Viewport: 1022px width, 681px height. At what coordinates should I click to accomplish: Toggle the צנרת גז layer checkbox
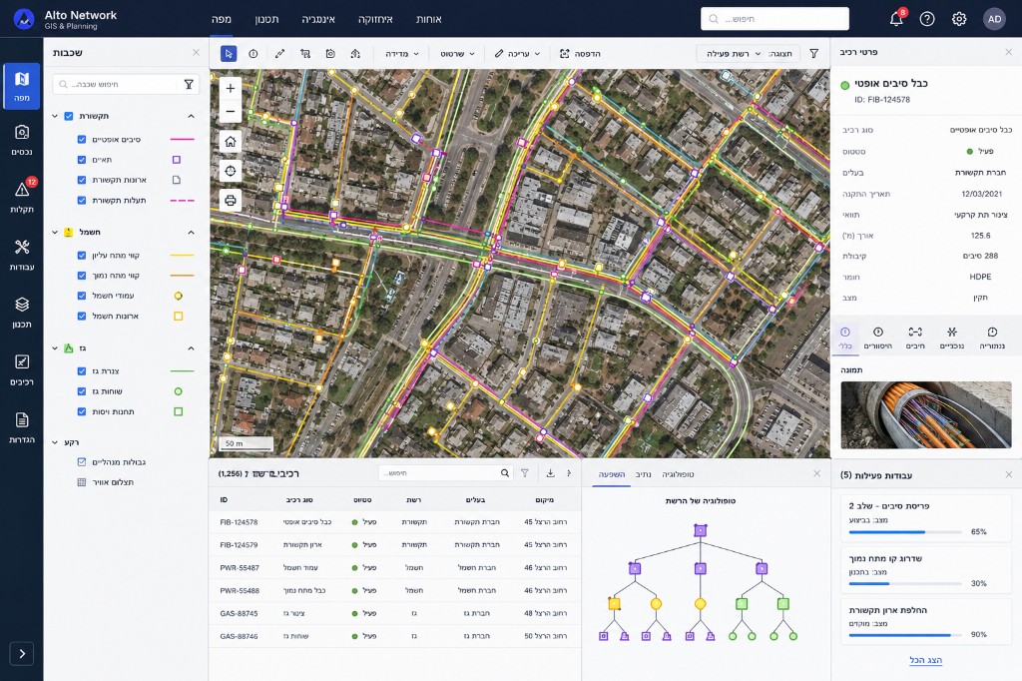point(82,371)
